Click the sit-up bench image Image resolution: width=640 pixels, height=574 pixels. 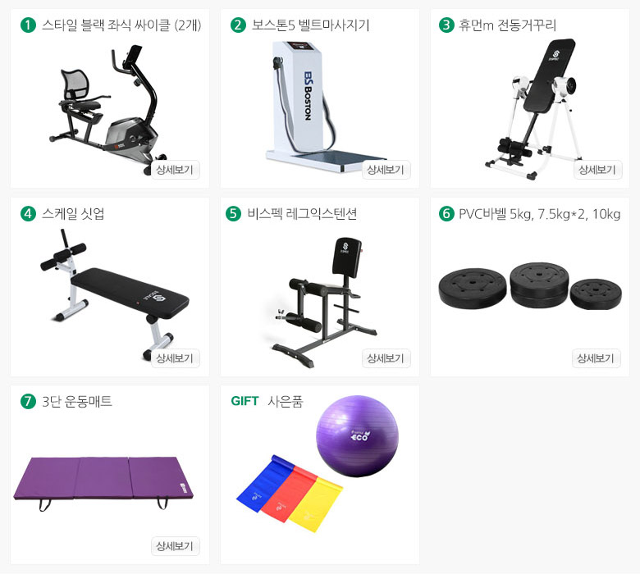[114, 294]
